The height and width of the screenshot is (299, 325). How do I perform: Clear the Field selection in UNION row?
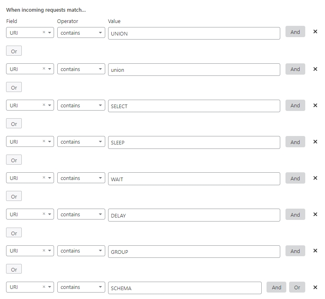pyautogui.click(x=44, y=32)
